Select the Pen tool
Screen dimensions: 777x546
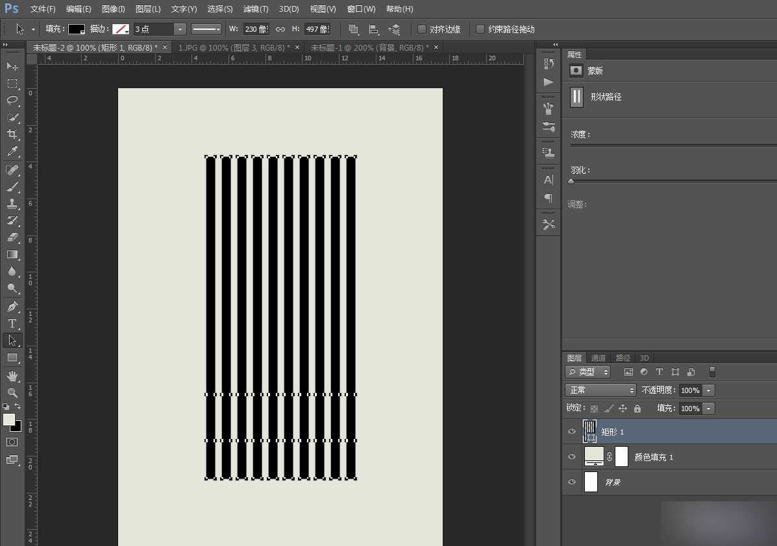12,307
